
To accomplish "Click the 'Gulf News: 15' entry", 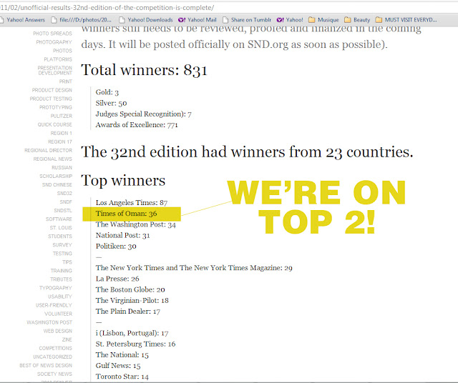I will (118, 366).
